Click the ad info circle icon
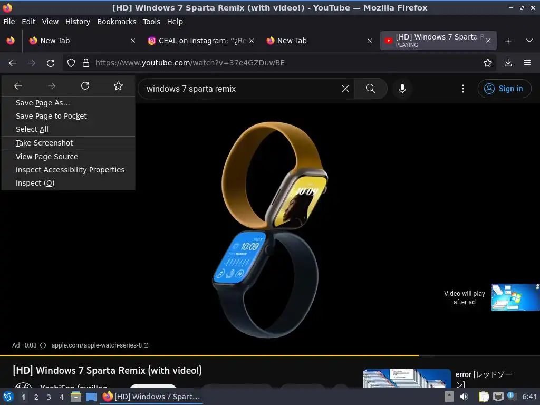Image resolution: width=540 pixels, height=405 pixels. click(x=43, y=345)
